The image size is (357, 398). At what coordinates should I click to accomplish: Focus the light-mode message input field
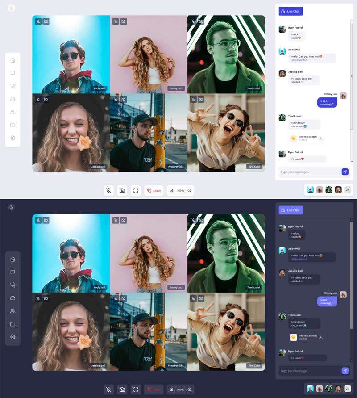coord(310,172)
